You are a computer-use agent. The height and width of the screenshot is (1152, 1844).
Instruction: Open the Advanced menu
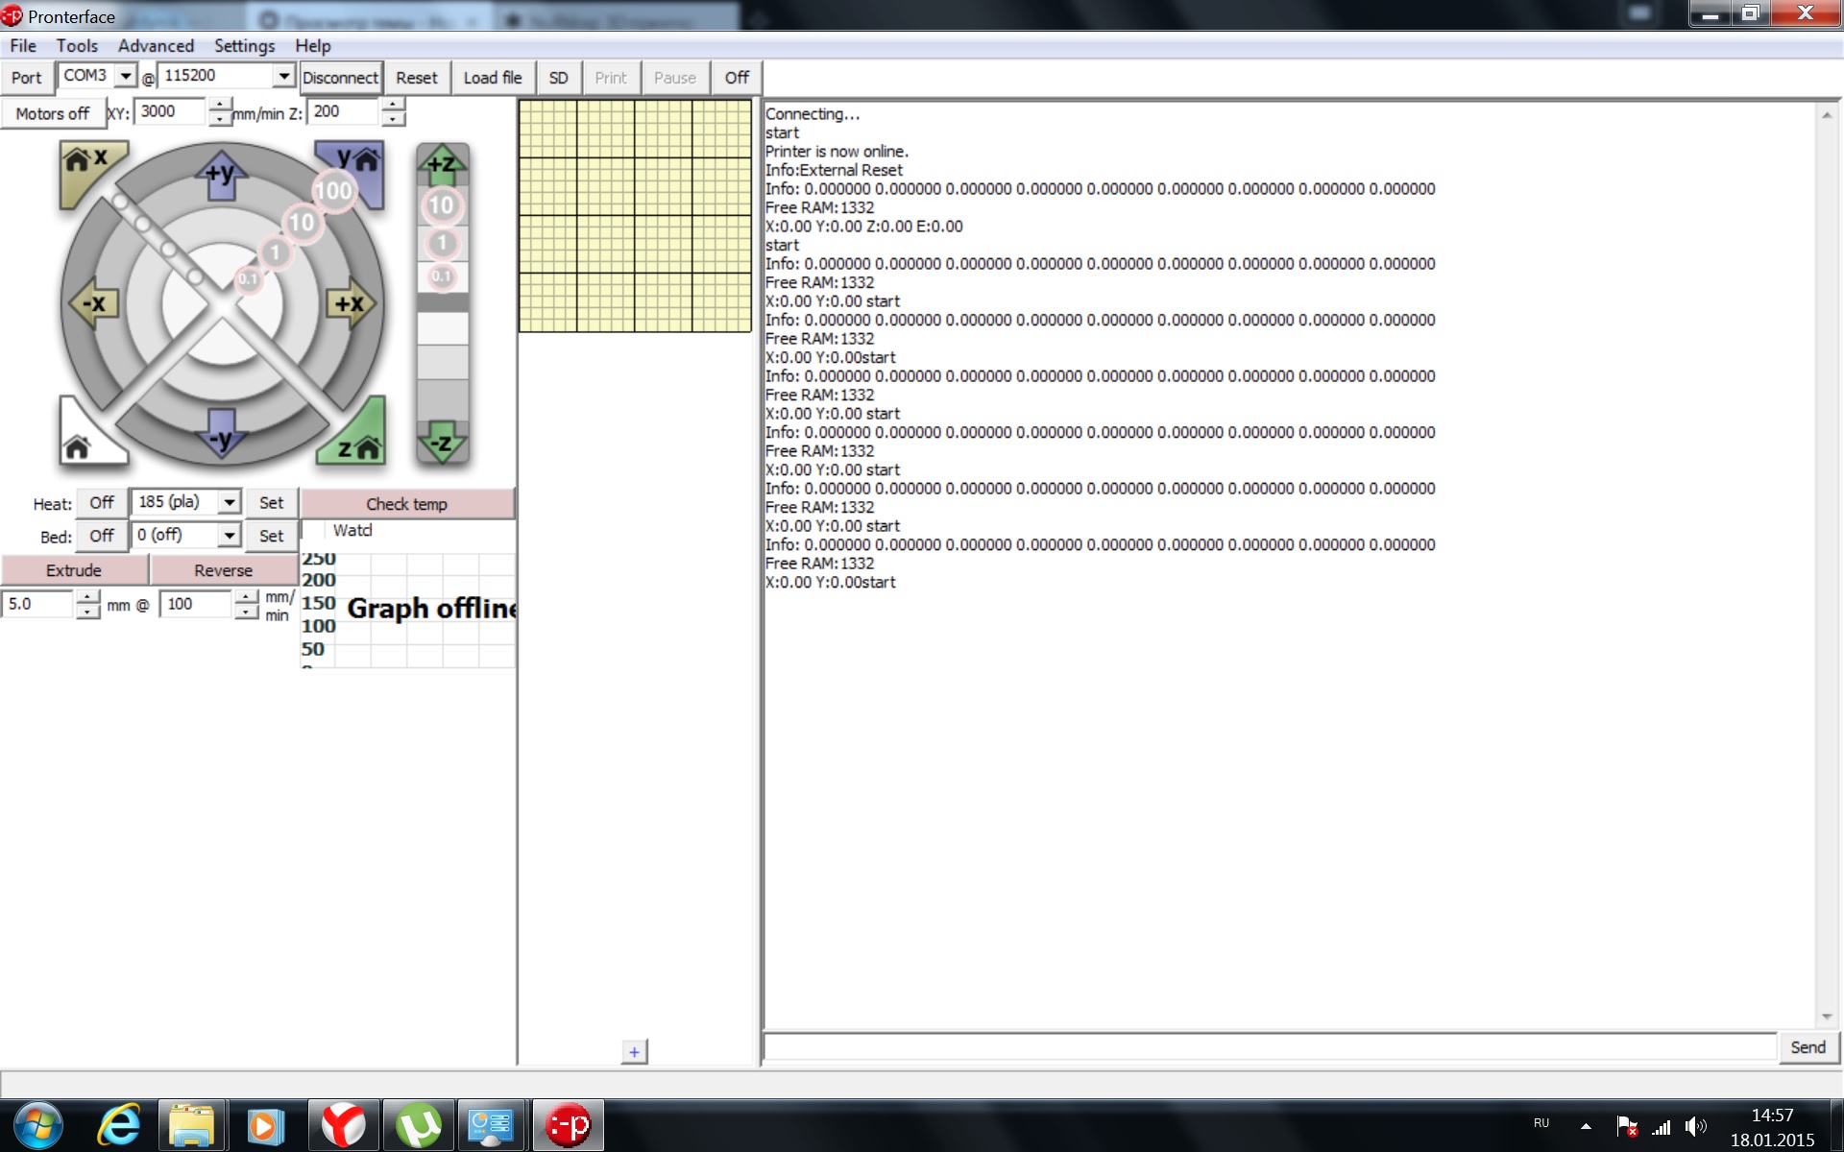click(x=156, y=45)
